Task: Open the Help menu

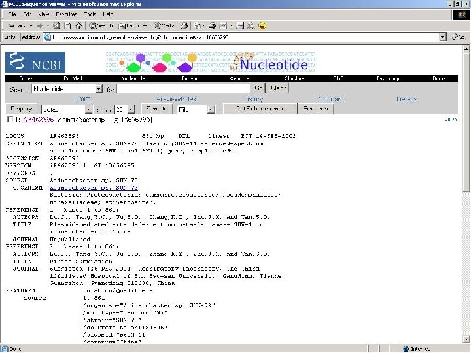Action: pos(107,14)
